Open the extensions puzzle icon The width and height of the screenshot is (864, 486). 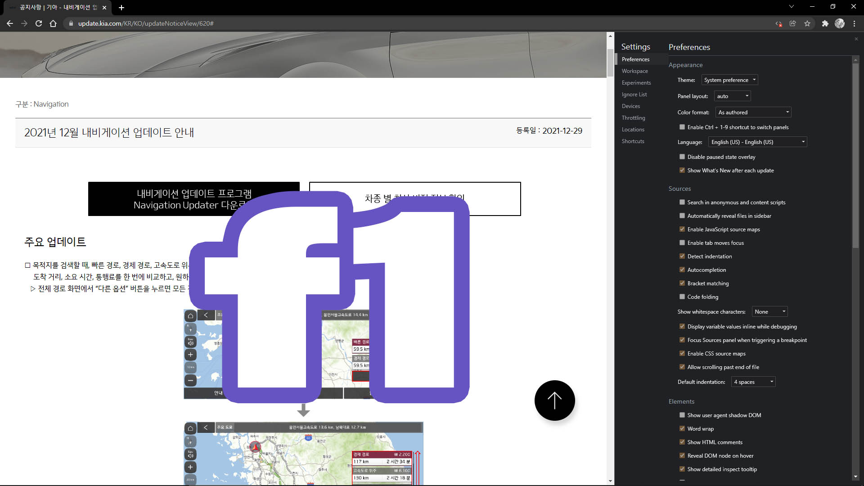click(825, 23)
